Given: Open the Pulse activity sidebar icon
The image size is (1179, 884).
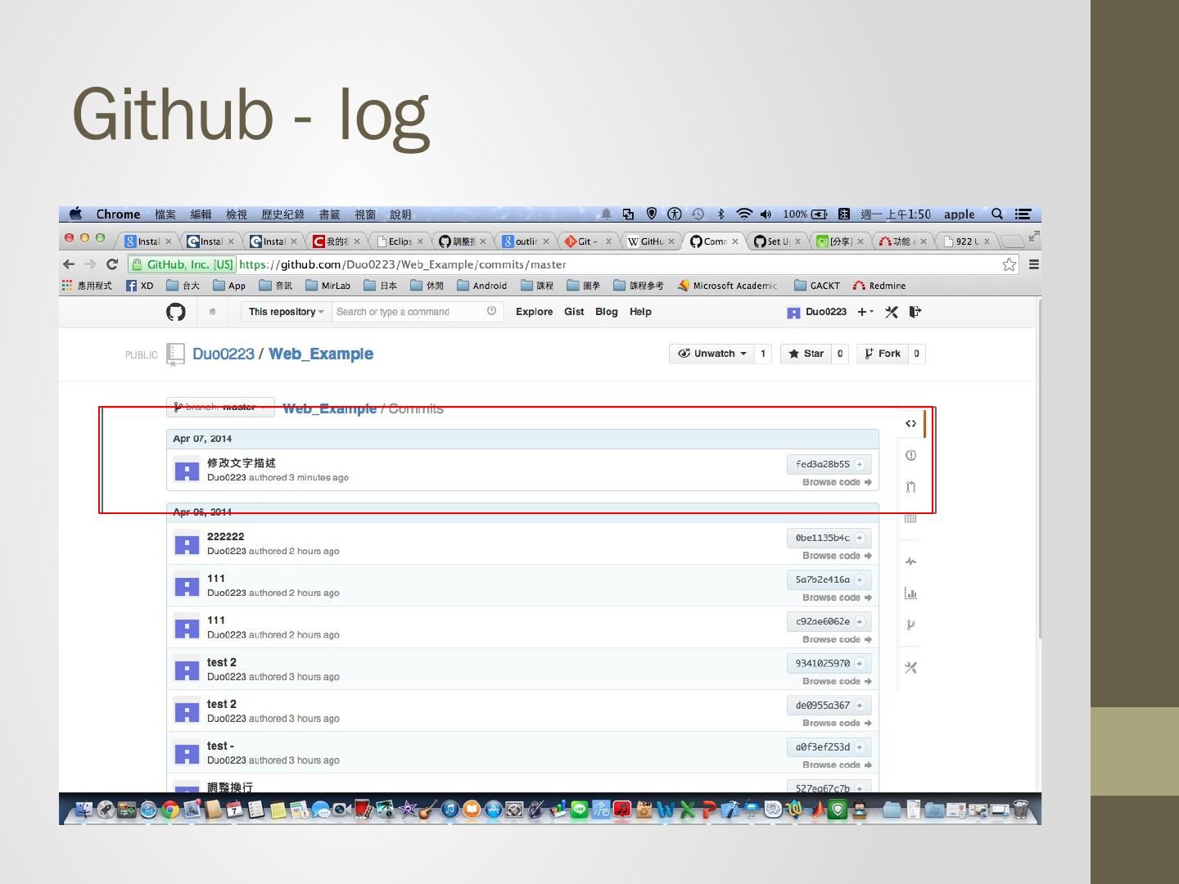Looking at the screenshot, I should point(910,562).
